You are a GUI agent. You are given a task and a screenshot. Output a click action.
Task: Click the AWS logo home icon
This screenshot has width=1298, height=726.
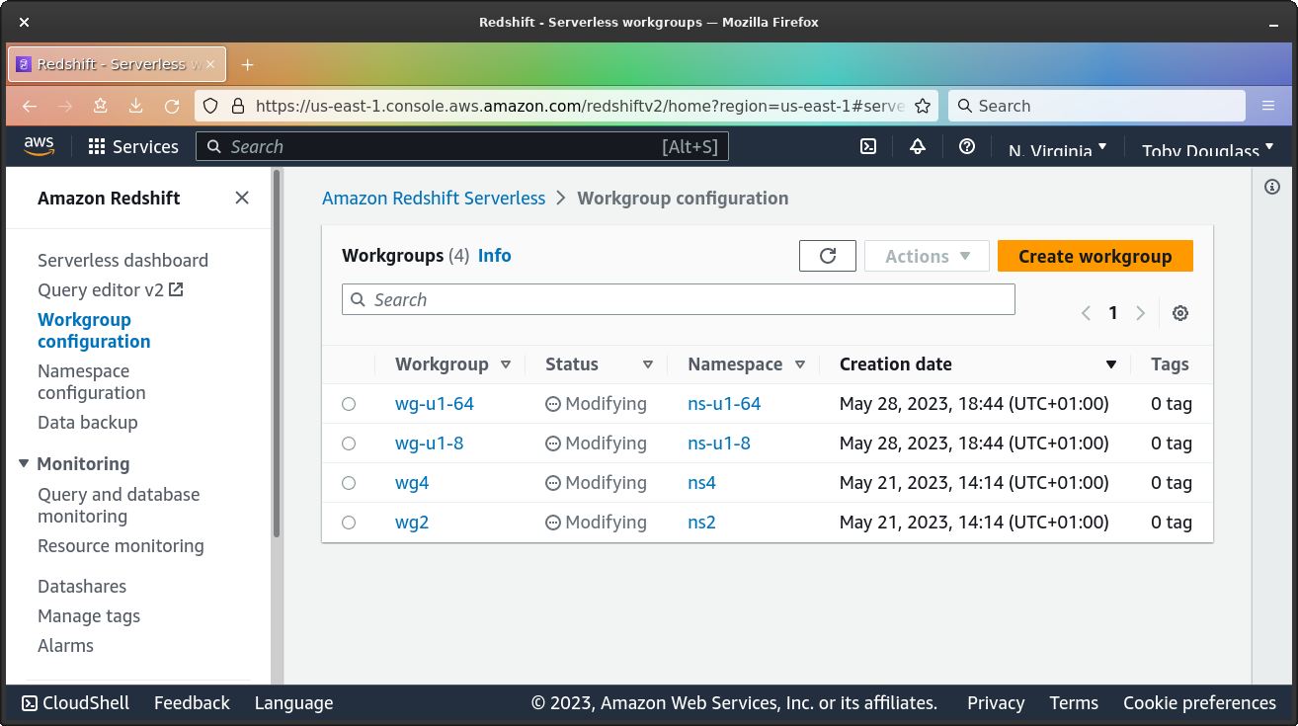pyautogui.click(x=40, y=146)
